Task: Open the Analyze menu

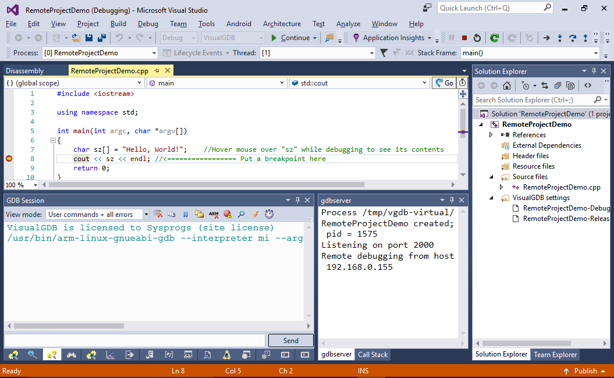Action: point(348,24)
